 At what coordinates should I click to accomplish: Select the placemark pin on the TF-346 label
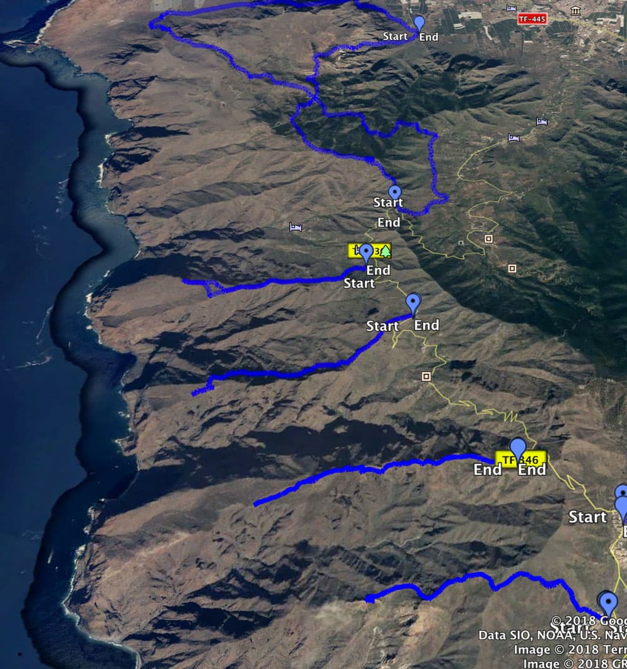coord(518,451)
